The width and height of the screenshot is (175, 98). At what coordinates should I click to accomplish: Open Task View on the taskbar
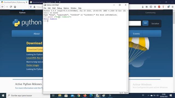click(53, 96)
